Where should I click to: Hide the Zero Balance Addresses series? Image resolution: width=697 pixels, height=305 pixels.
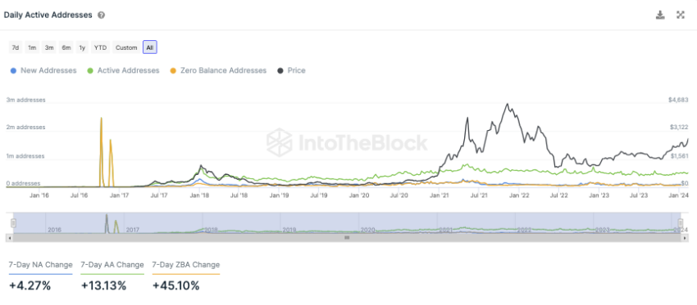[218, 70]
